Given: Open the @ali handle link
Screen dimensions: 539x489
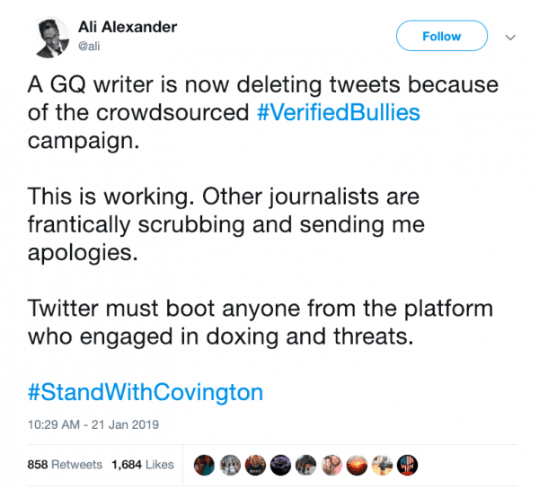Looking at the screenshot, I should (102, 45).
